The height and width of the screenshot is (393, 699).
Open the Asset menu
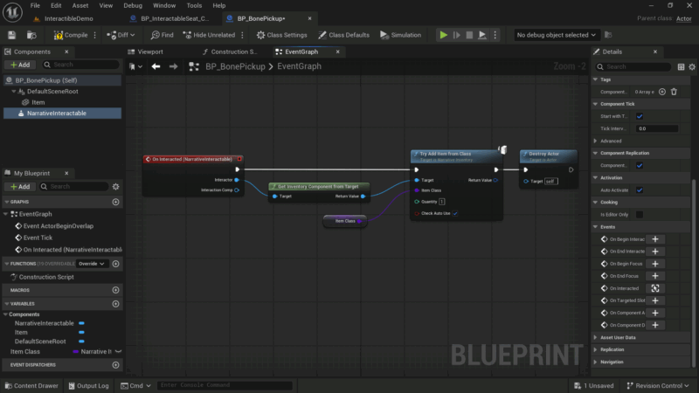[80, 5]
